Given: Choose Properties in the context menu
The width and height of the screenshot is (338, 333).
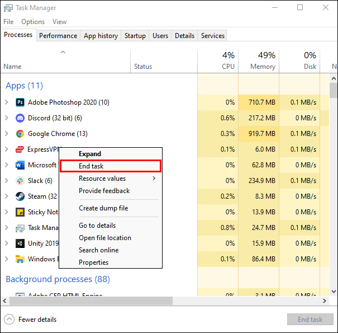Looking at the screenshot, I should pos(111,262).
